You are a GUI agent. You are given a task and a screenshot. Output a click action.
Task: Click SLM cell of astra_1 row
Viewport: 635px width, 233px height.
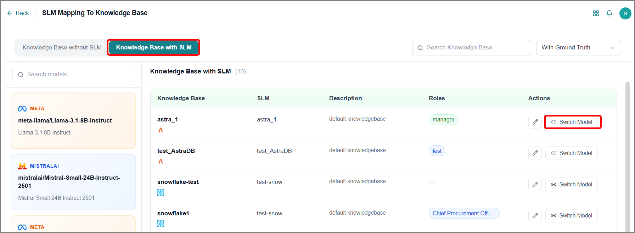[266, 120]
